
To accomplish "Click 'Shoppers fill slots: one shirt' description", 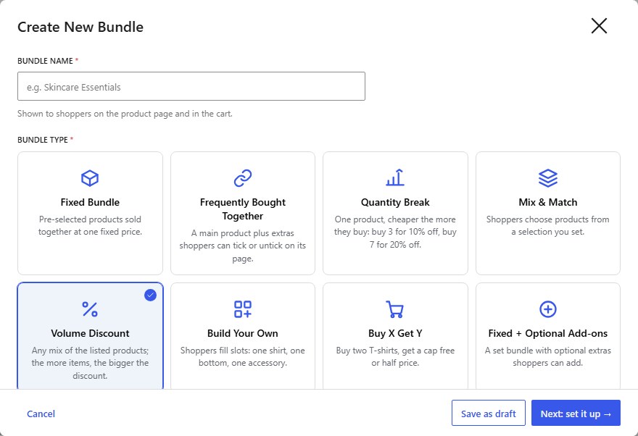I will pos(242,356).
